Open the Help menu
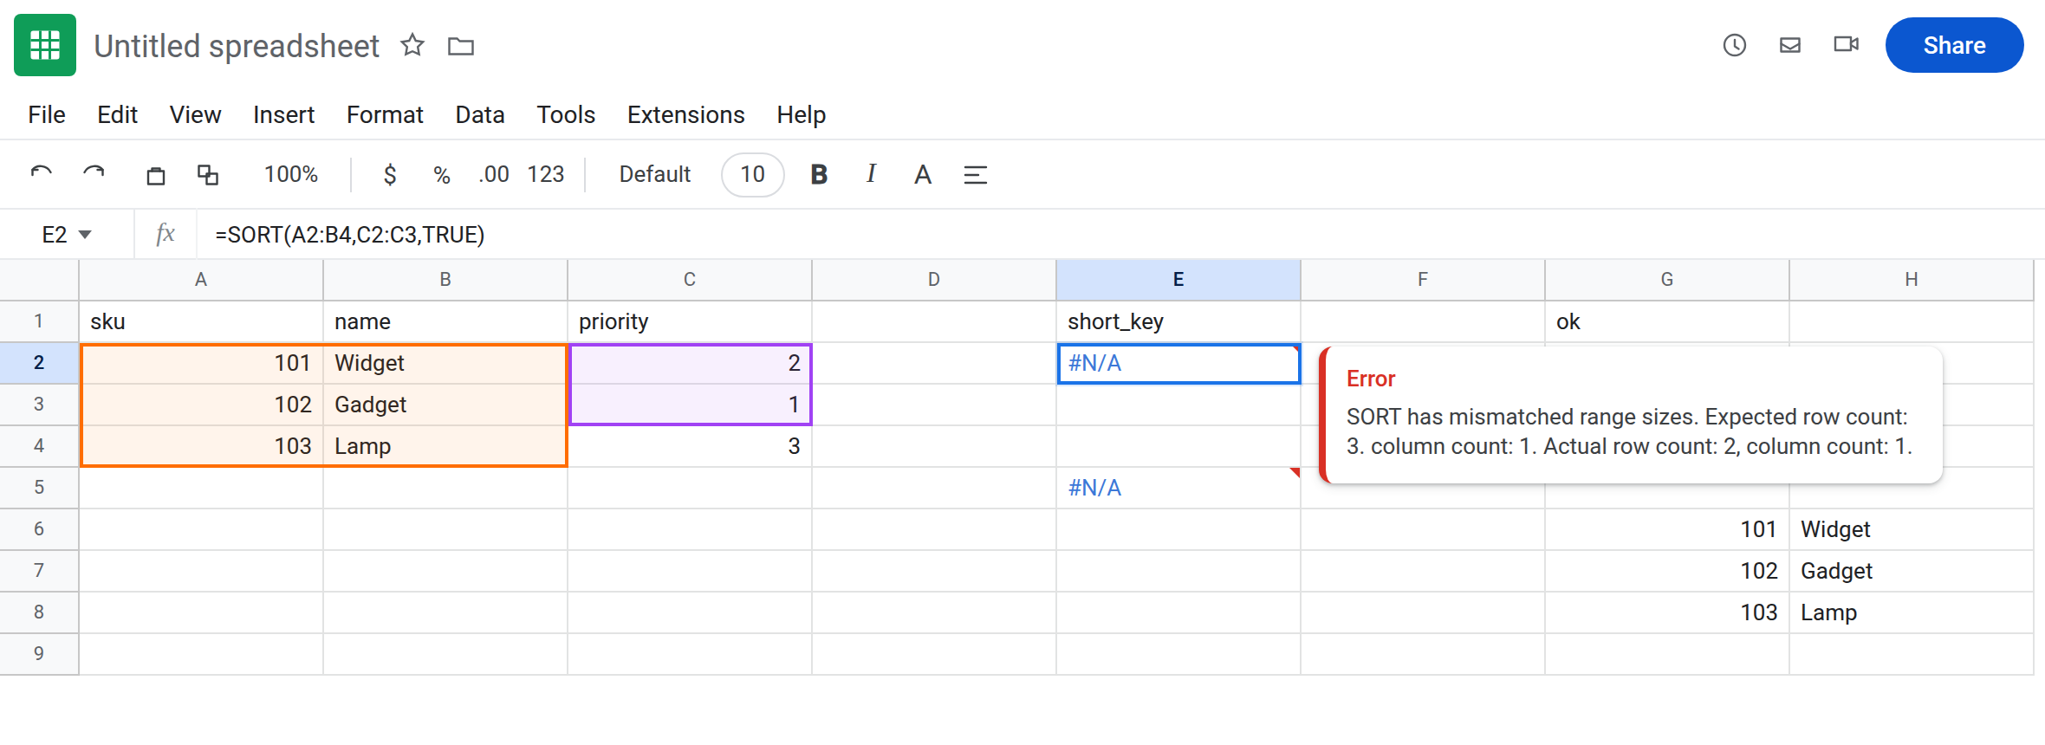The image size is (2045, 745). point(801,114)
